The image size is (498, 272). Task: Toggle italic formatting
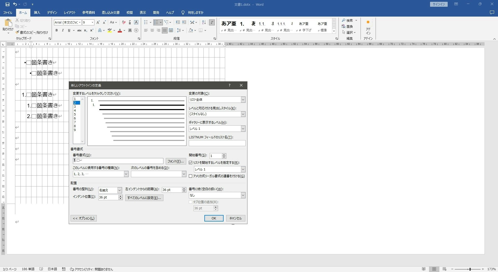63,30
